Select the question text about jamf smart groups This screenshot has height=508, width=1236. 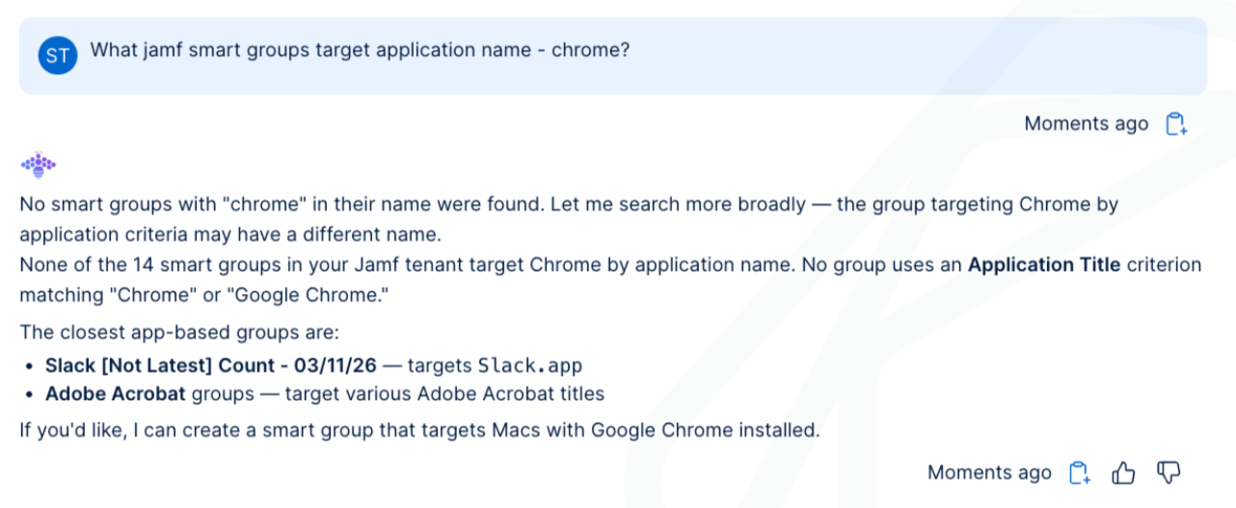tap(360, 50)
